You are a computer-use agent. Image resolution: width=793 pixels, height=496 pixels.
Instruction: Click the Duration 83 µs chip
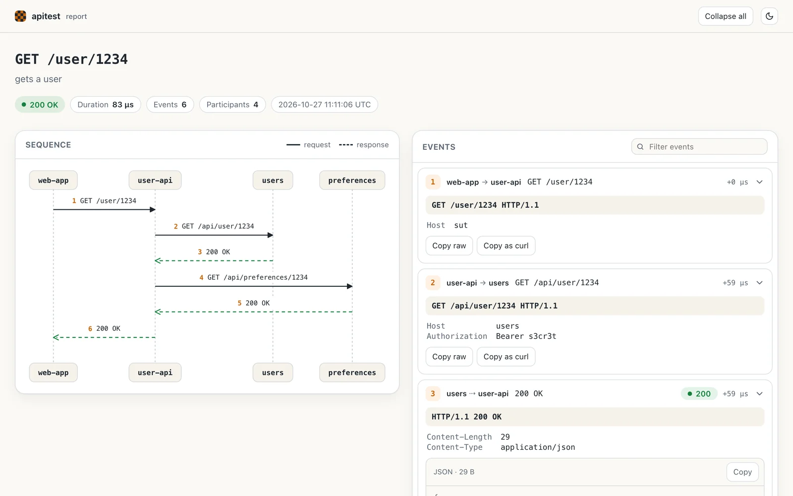click(106, 105)
